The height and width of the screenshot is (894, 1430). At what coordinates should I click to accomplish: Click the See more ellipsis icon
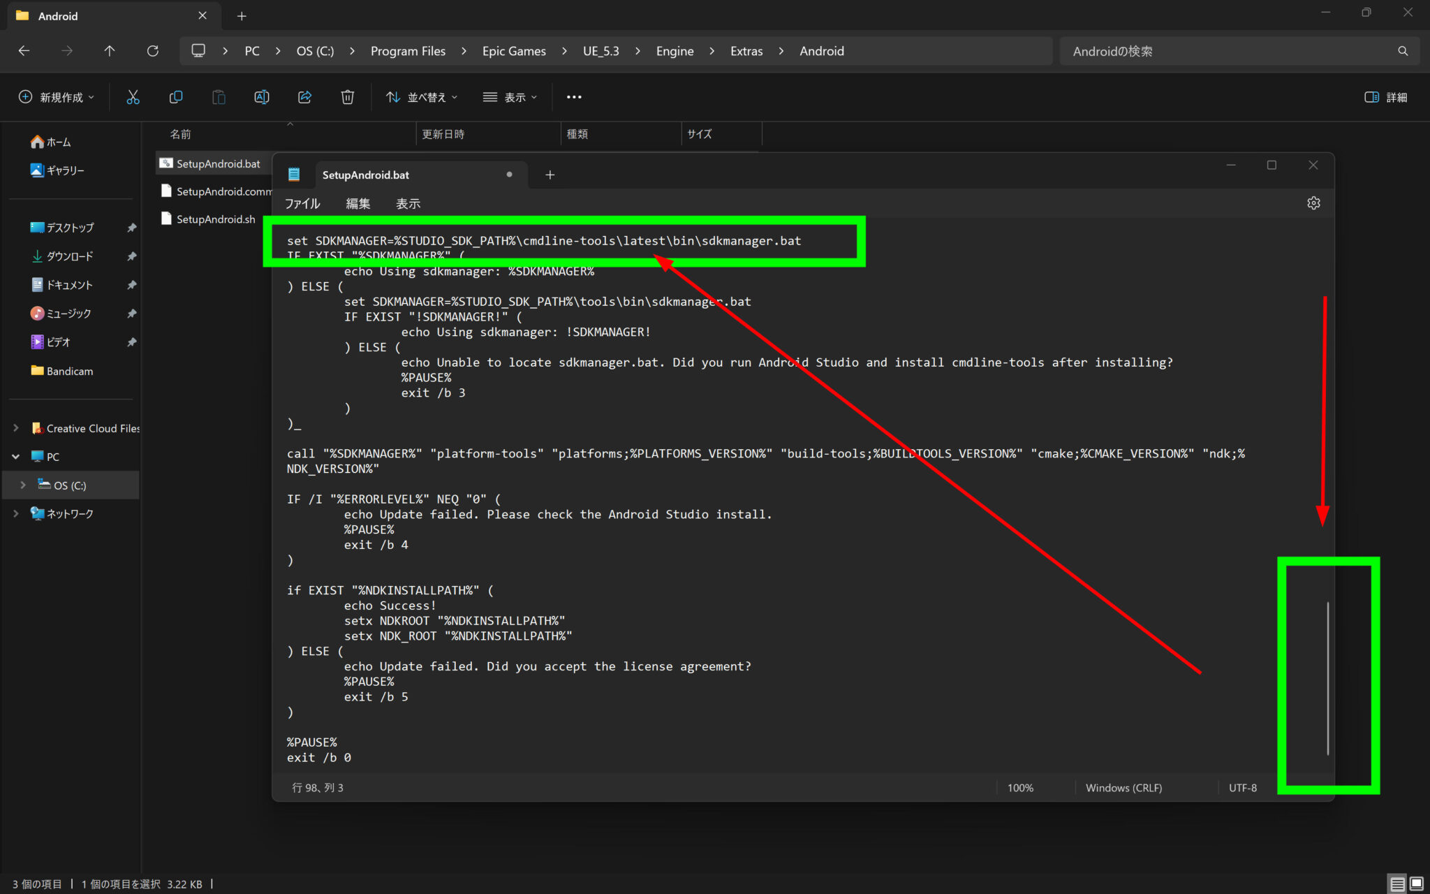tap(573, 96)
